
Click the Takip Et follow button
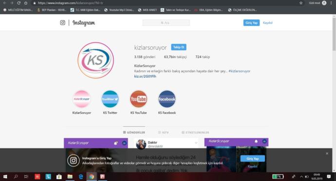(179, 47)
